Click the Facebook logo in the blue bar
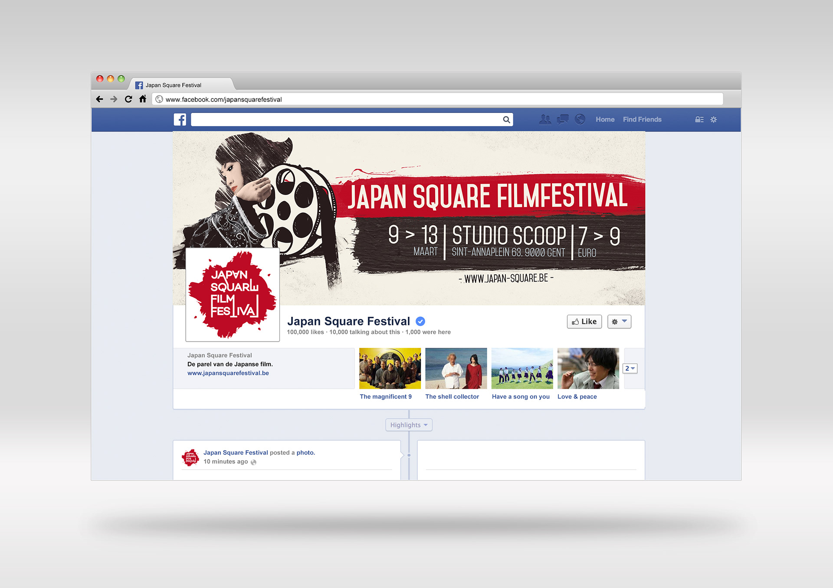This screenshot has height=588, width=833. coord(180,120)
